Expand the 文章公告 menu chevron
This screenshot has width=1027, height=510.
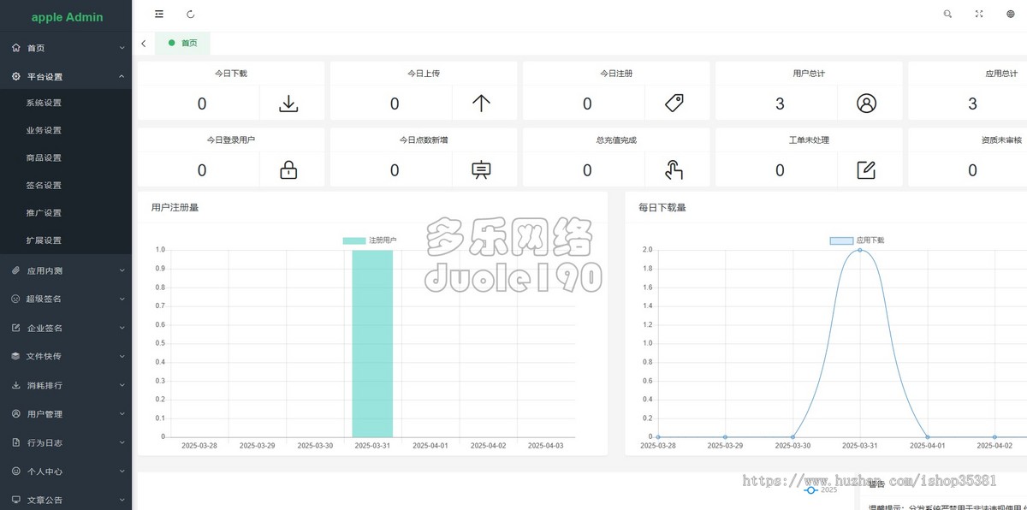(x=122, y=500)
